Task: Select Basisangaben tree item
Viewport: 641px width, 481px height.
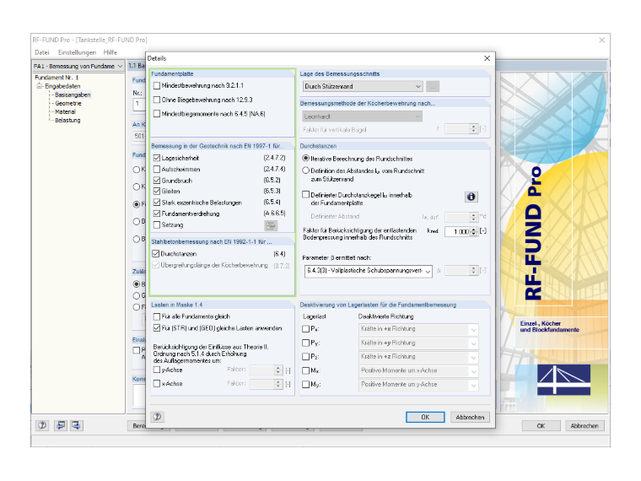Action: (73, 95)
